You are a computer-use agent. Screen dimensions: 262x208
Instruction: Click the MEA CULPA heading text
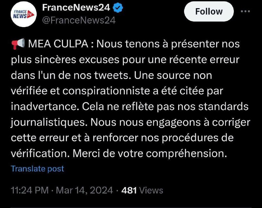(57, 44)
